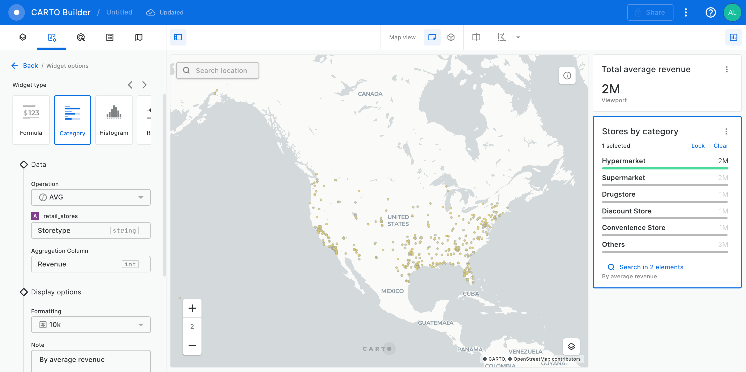Click the search magnifier icon in map
The height and width of the screenshot is (372, 746).
(187, 70)
